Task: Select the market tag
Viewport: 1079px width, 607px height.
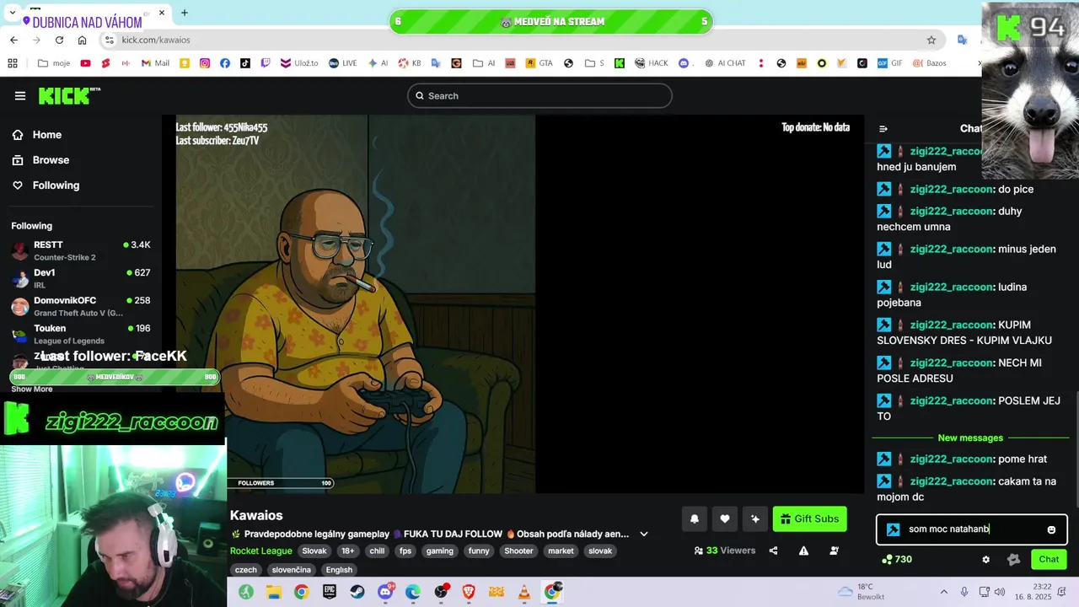Action: point(561,551)
